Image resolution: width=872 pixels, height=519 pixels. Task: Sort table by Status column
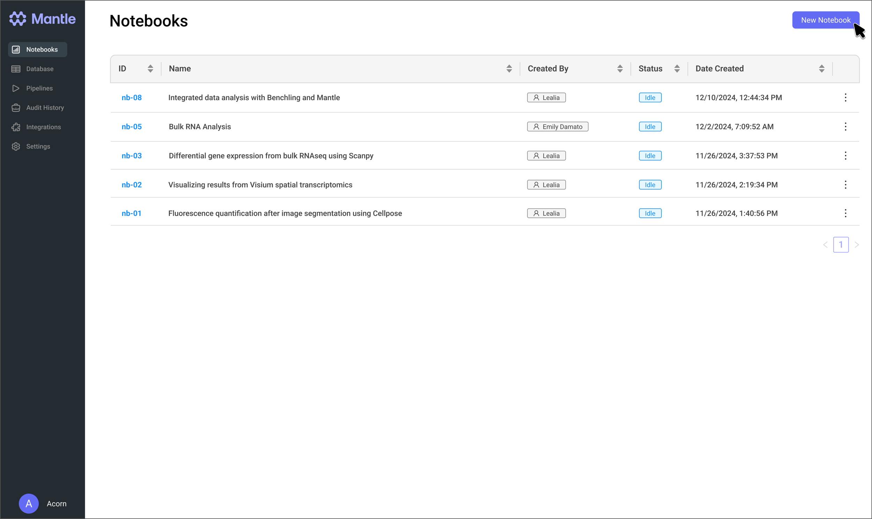point(677,68)
